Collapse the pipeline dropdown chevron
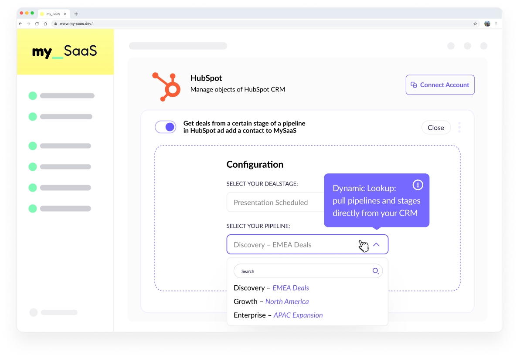The image size is (520, 358). (x=376, y=245)
